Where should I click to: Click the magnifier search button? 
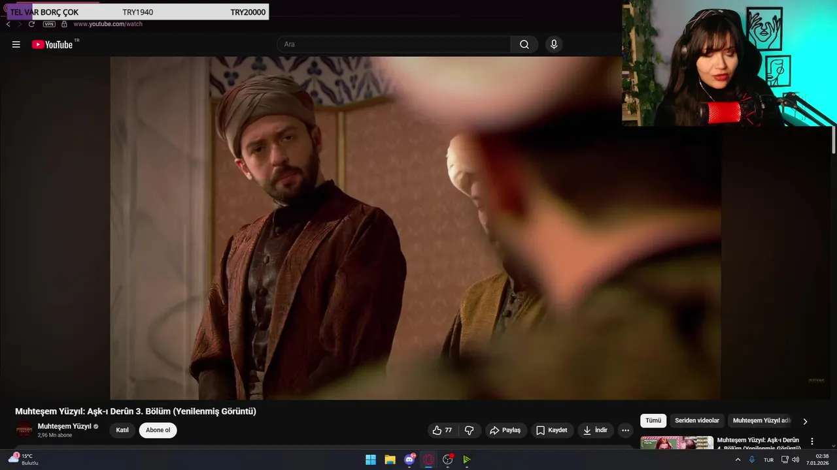point(524,44)
